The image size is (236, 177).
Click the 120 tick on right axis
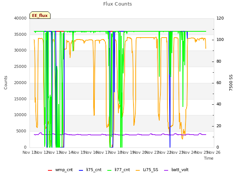point(220,18)
